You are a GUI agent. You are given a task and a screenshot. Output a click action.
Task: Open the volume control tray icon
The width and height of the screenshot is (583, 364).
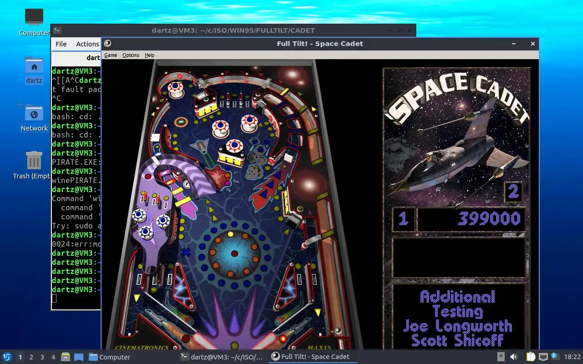(514, 357)
